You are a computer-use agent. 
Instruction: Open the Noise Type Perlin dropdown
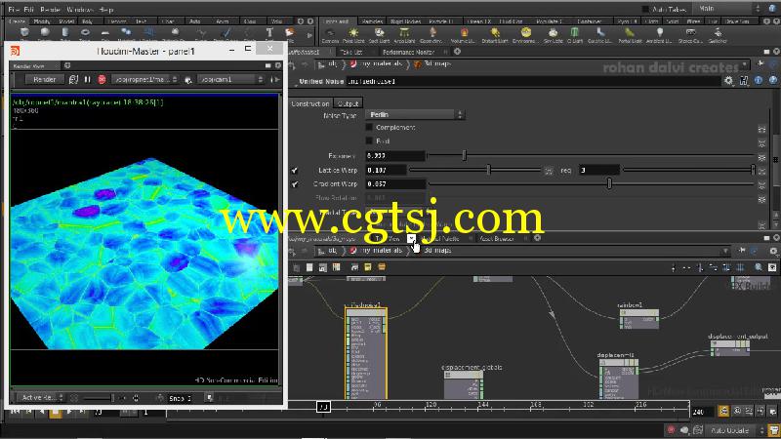click(415, 114)
